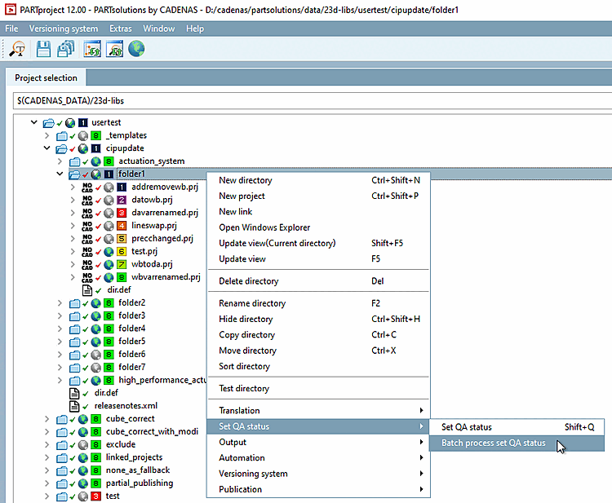Choose New project in context menu
The height and width of the screenshot is (503, 612).
point(318,196)
